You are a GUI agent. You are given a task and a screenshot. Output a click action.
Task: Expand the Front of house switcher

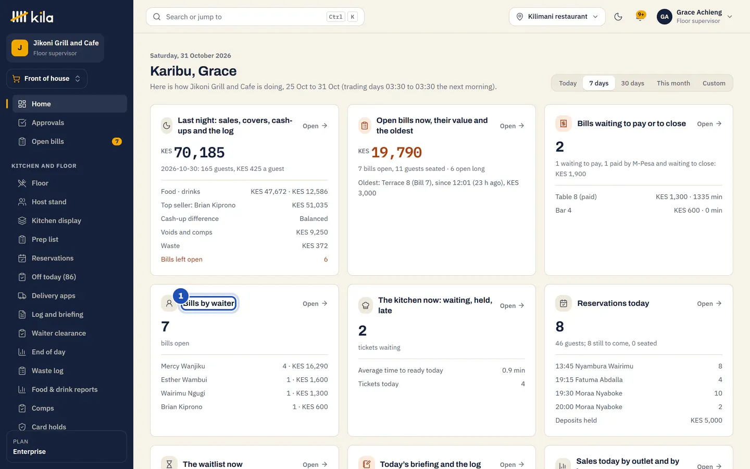tap(47, 79)
